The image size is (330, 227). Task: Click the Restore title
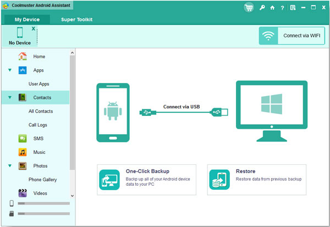coord(246,171)
